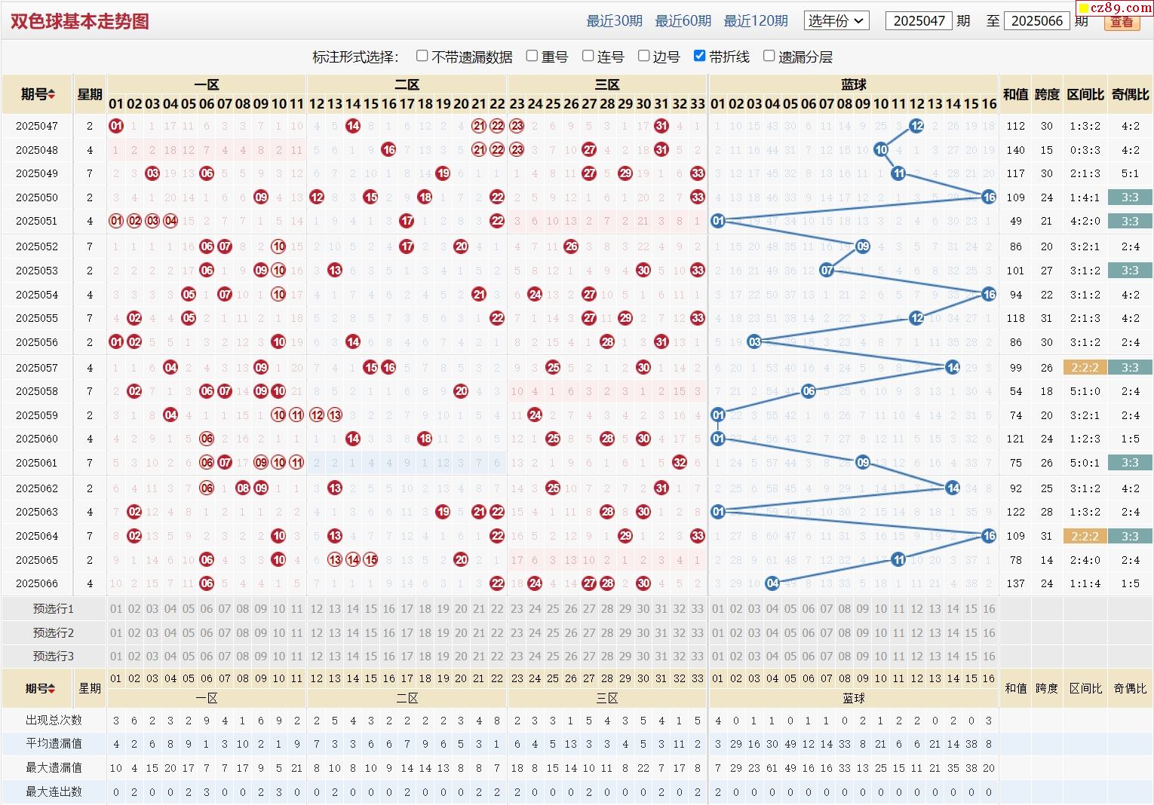The width and height of the screenshot is (1154, 805).
Task: Click the 和值 header in the top row
Action: [1015, 94]
